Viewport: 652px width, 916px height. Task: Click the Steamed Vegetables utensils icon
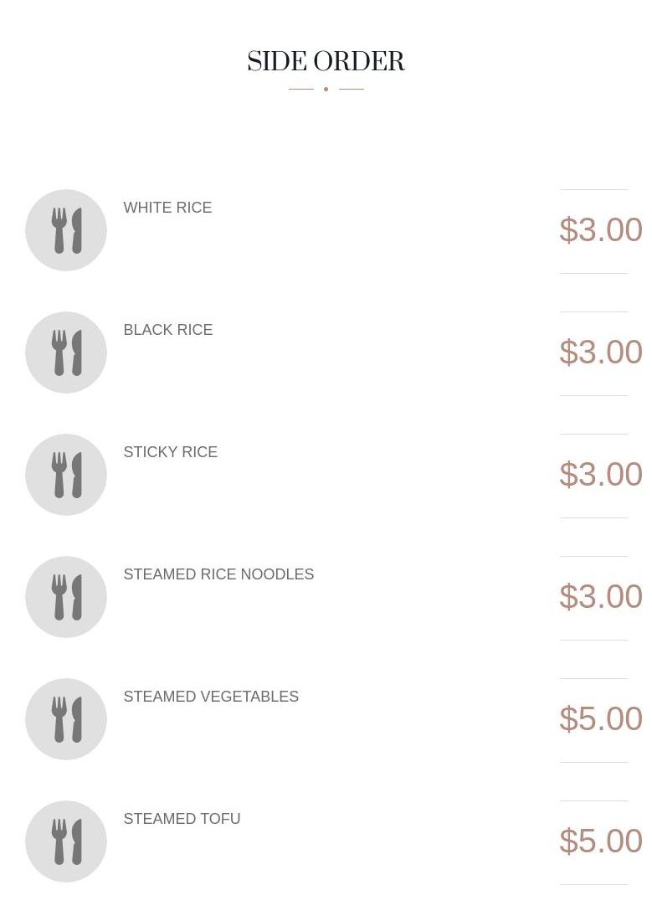point(66,719)
